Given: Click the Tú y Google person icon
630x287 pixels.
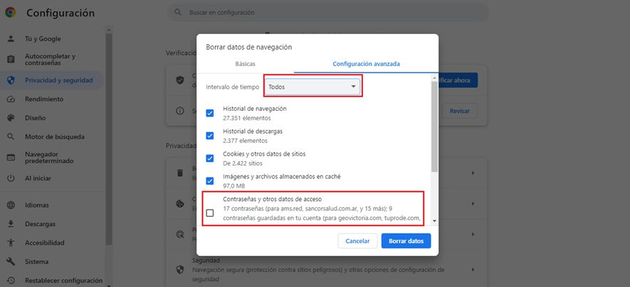Looking at the screenshot, I should [x=11, y=39].
